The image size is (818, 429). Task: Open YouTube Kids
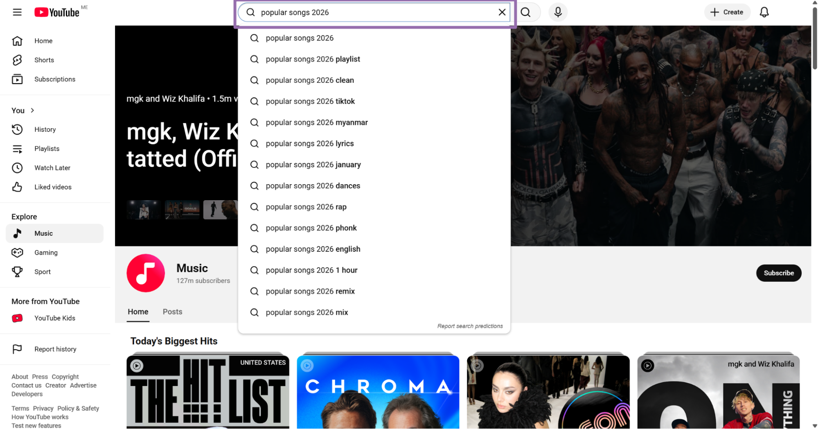click(55, 318)
